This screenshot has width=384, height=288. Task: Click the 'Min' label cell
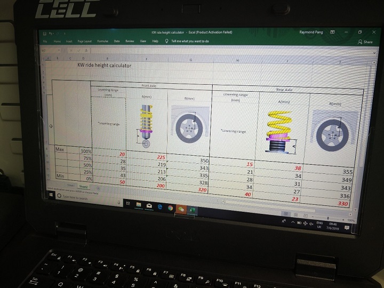pos(60,176)
